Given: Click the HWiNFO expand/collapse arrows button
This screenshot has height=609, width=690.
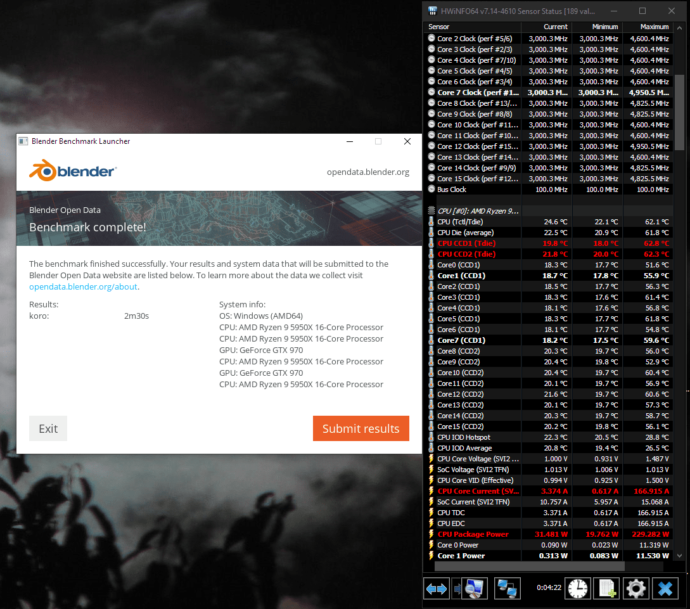Looking at the screenshot, I should click(x=436, y=588).
